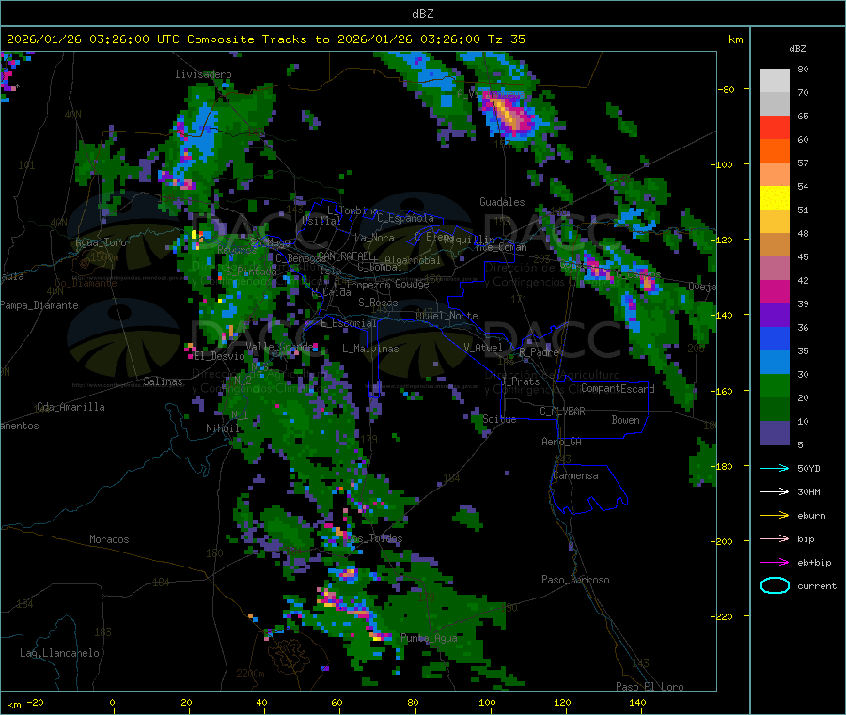Click the S_Rosas label
Viewport: 846px width, 715px height.
(x=378, y=303)
